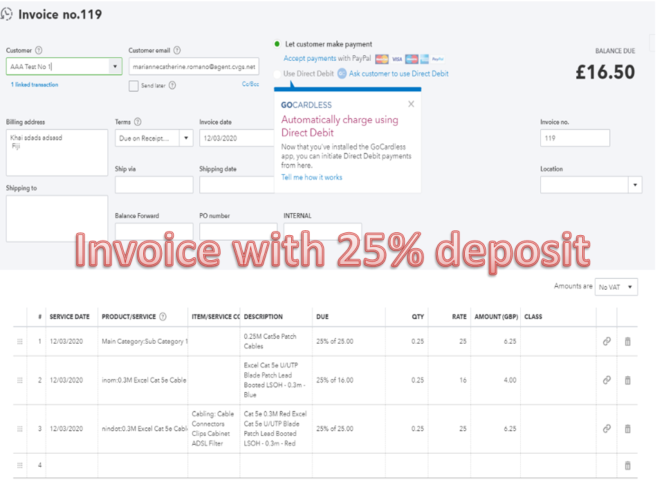Screen dimensions: 664x498
Task: Select Let customer make payment option
Action: pyautogui.click(x=277, y=44)
